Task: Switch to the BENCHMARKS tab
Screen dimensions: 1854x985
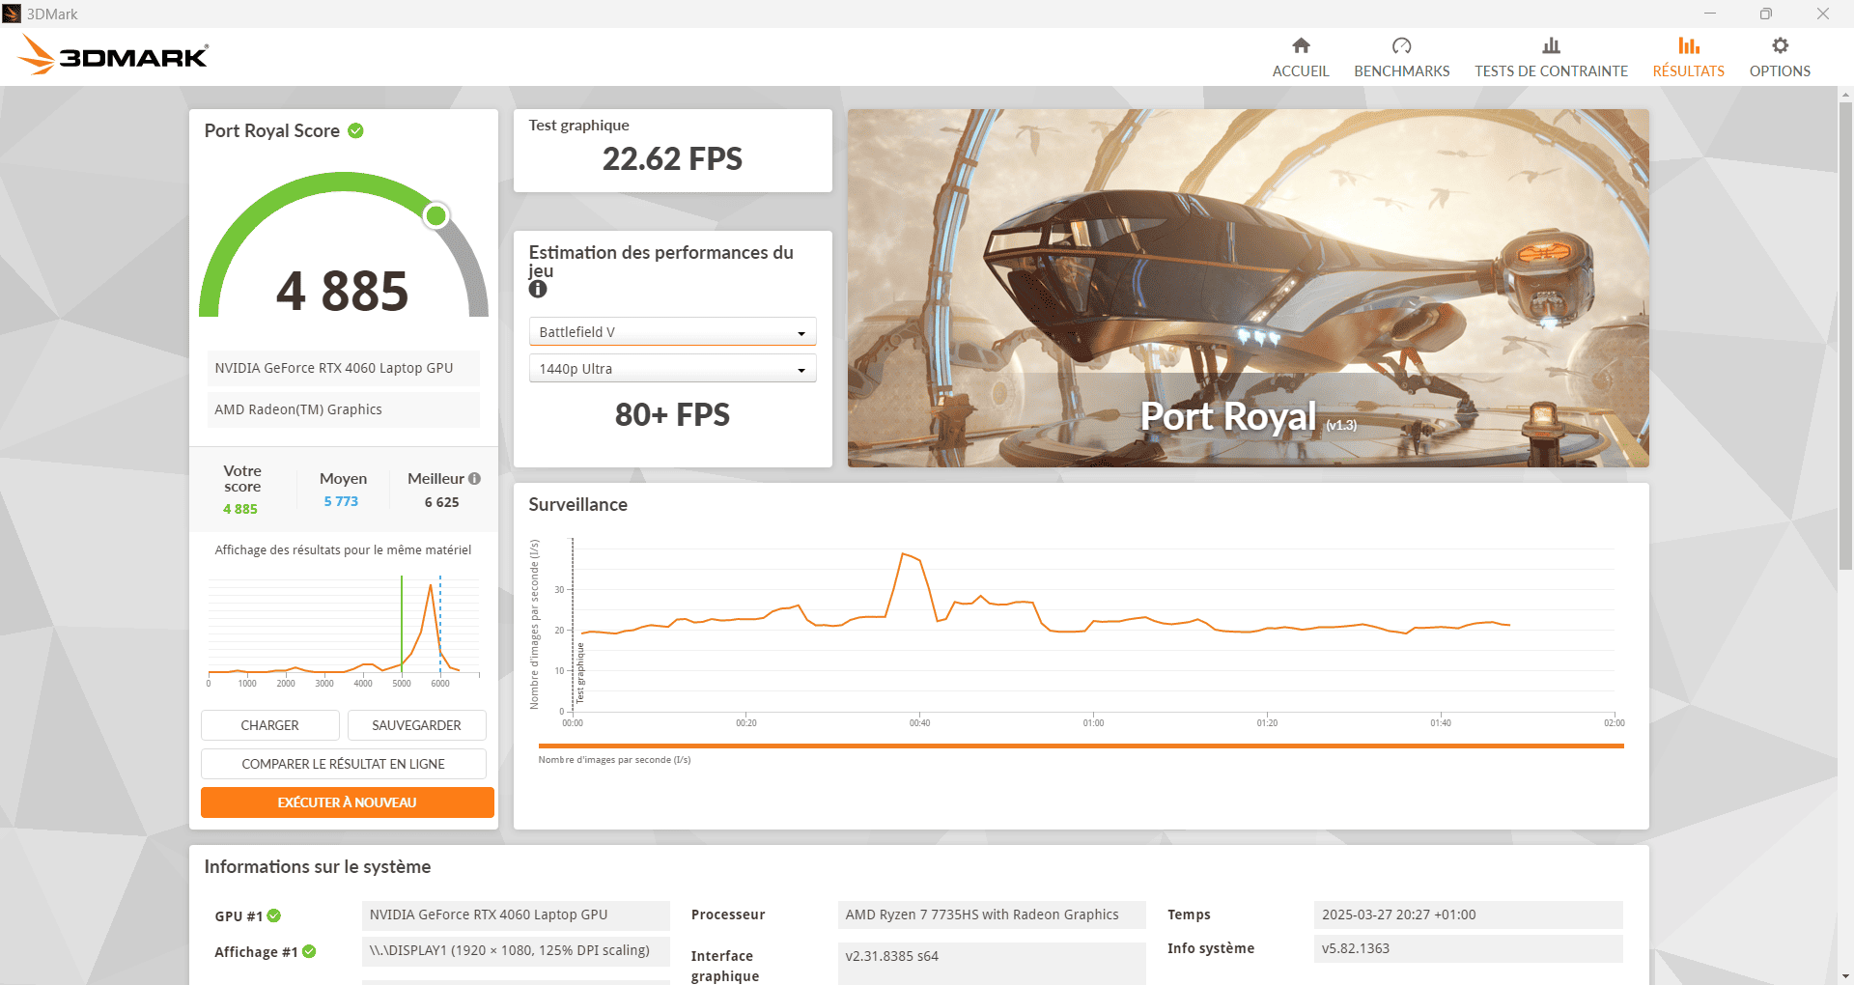Action: [x=1401, y=58]
